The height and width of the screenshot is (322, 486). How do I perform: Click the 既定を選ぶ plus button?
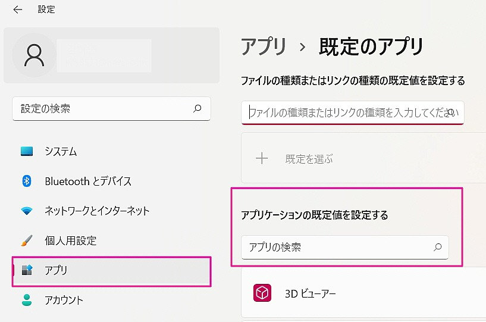pos(262,159)
